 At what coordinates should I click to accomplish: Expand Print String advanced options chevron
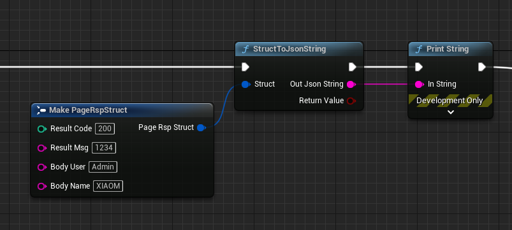click(x=451, y=112)
